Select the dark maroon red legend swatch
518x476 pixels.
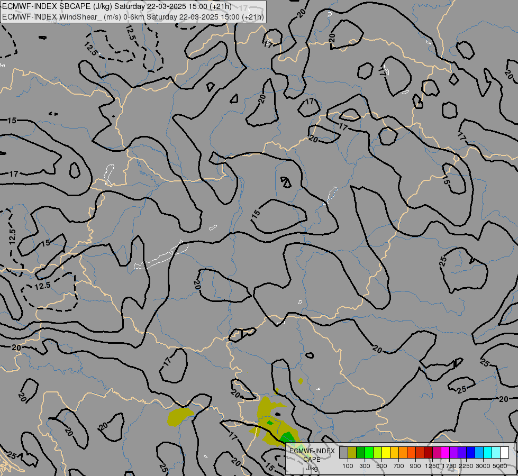[429, 453]
